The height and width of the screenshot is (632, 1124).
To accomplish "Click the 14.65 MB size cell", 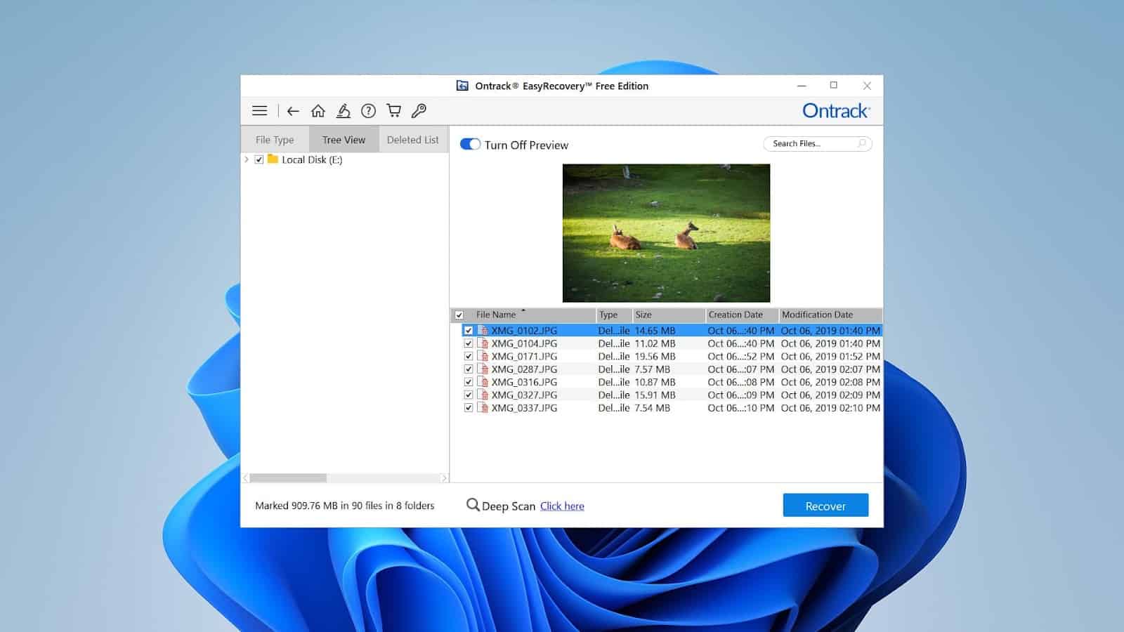I will (655, 330).
